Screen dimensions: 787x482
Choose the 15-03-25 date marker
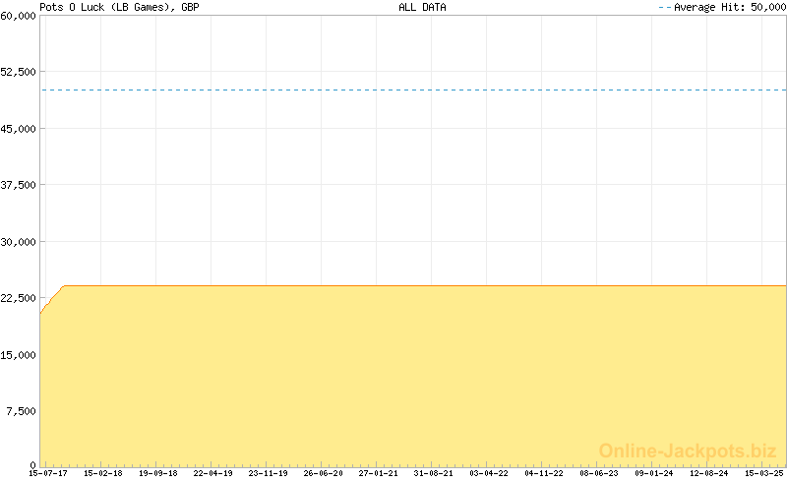pos(763,473)
